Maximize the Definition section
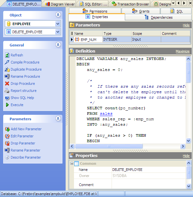193x197 pixels. (183, 51)
